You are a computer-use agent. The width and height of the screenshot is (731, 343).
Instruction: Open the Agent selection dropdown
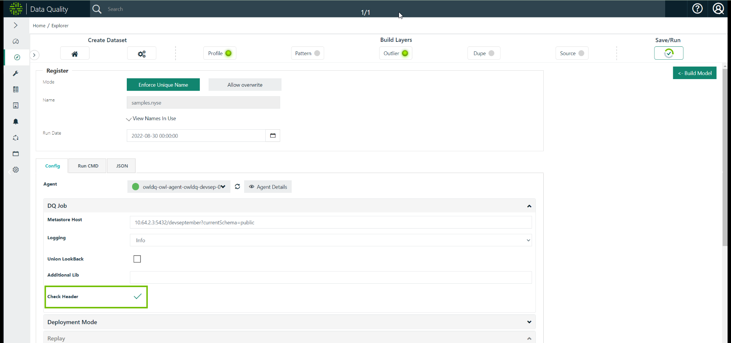click(x=179, y=187)
